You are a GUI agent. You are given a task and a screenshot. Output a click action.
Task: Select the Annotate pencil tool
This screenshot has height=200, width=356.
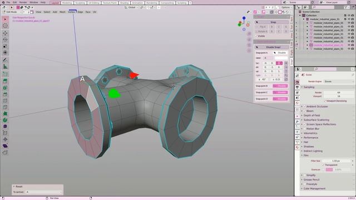pyautogui.click(x=5, y=60)
